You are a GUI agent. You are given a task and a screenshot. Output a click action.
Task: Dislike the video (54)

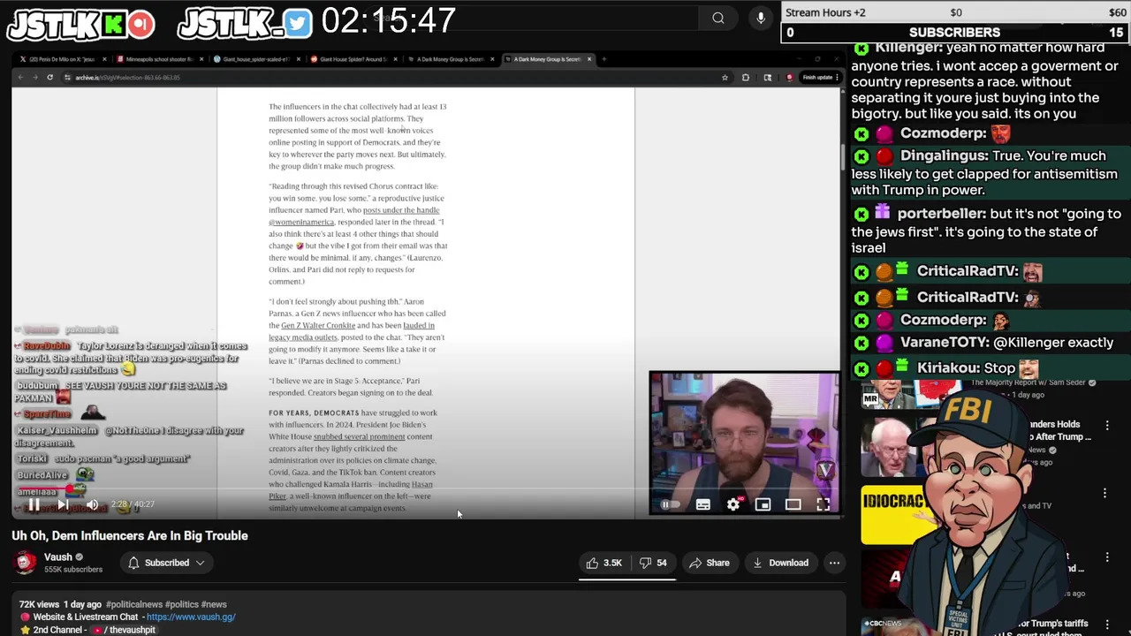click(x=653, y=563)
